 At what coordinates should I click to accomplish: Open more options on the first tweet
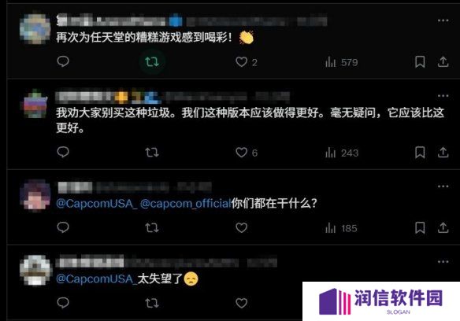click(443, 20)
